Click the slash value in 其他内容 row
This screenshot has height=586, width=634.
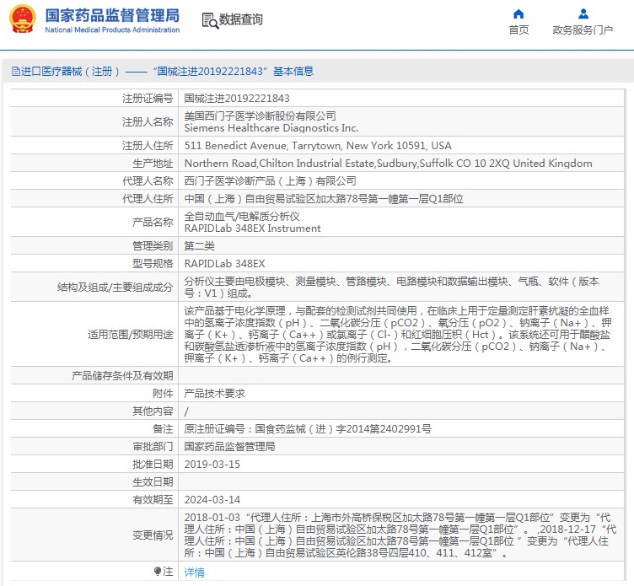[186, 411]
